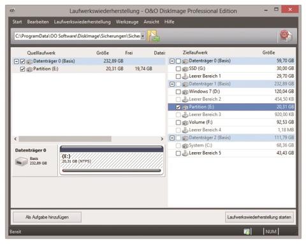Click source Größe column header
The height and width of the screenshot is (244, 306).
click(x=103, y=53)
